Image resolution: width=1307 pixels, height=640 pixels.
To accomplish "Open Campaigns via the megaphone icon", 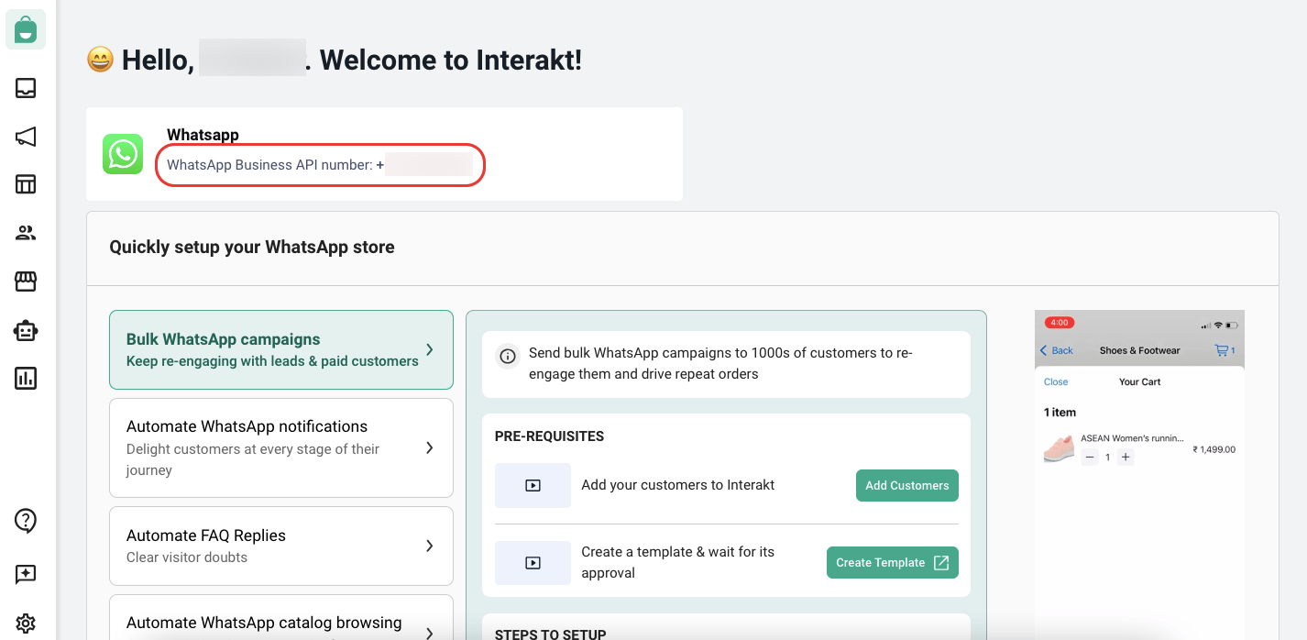I will tap(26, 137).
